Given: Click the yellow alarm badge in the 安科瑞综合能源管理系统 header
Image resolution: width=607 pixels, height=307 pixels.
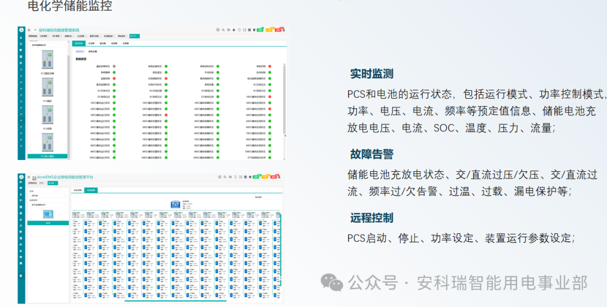Looking at the screenshot, I should [x=269, y=30].
